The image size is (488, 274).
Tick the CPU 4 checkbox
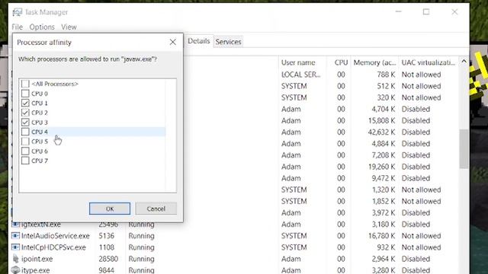(x=25, y=132)
